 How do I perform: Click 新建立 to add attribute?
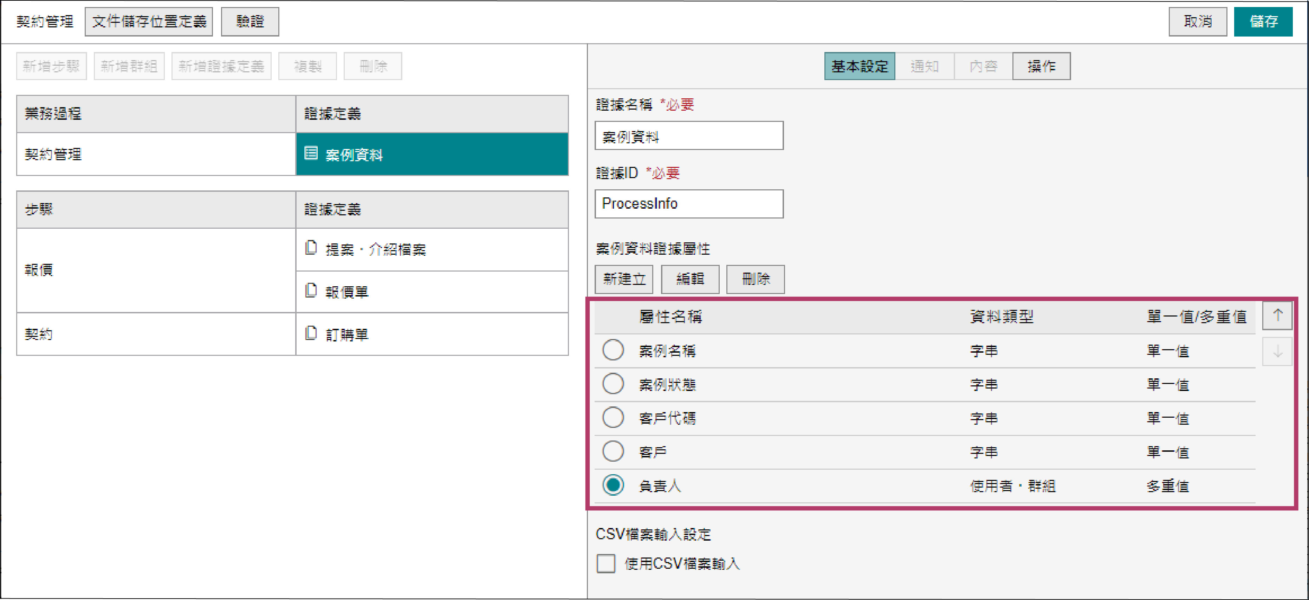click(x=623, y=279)
